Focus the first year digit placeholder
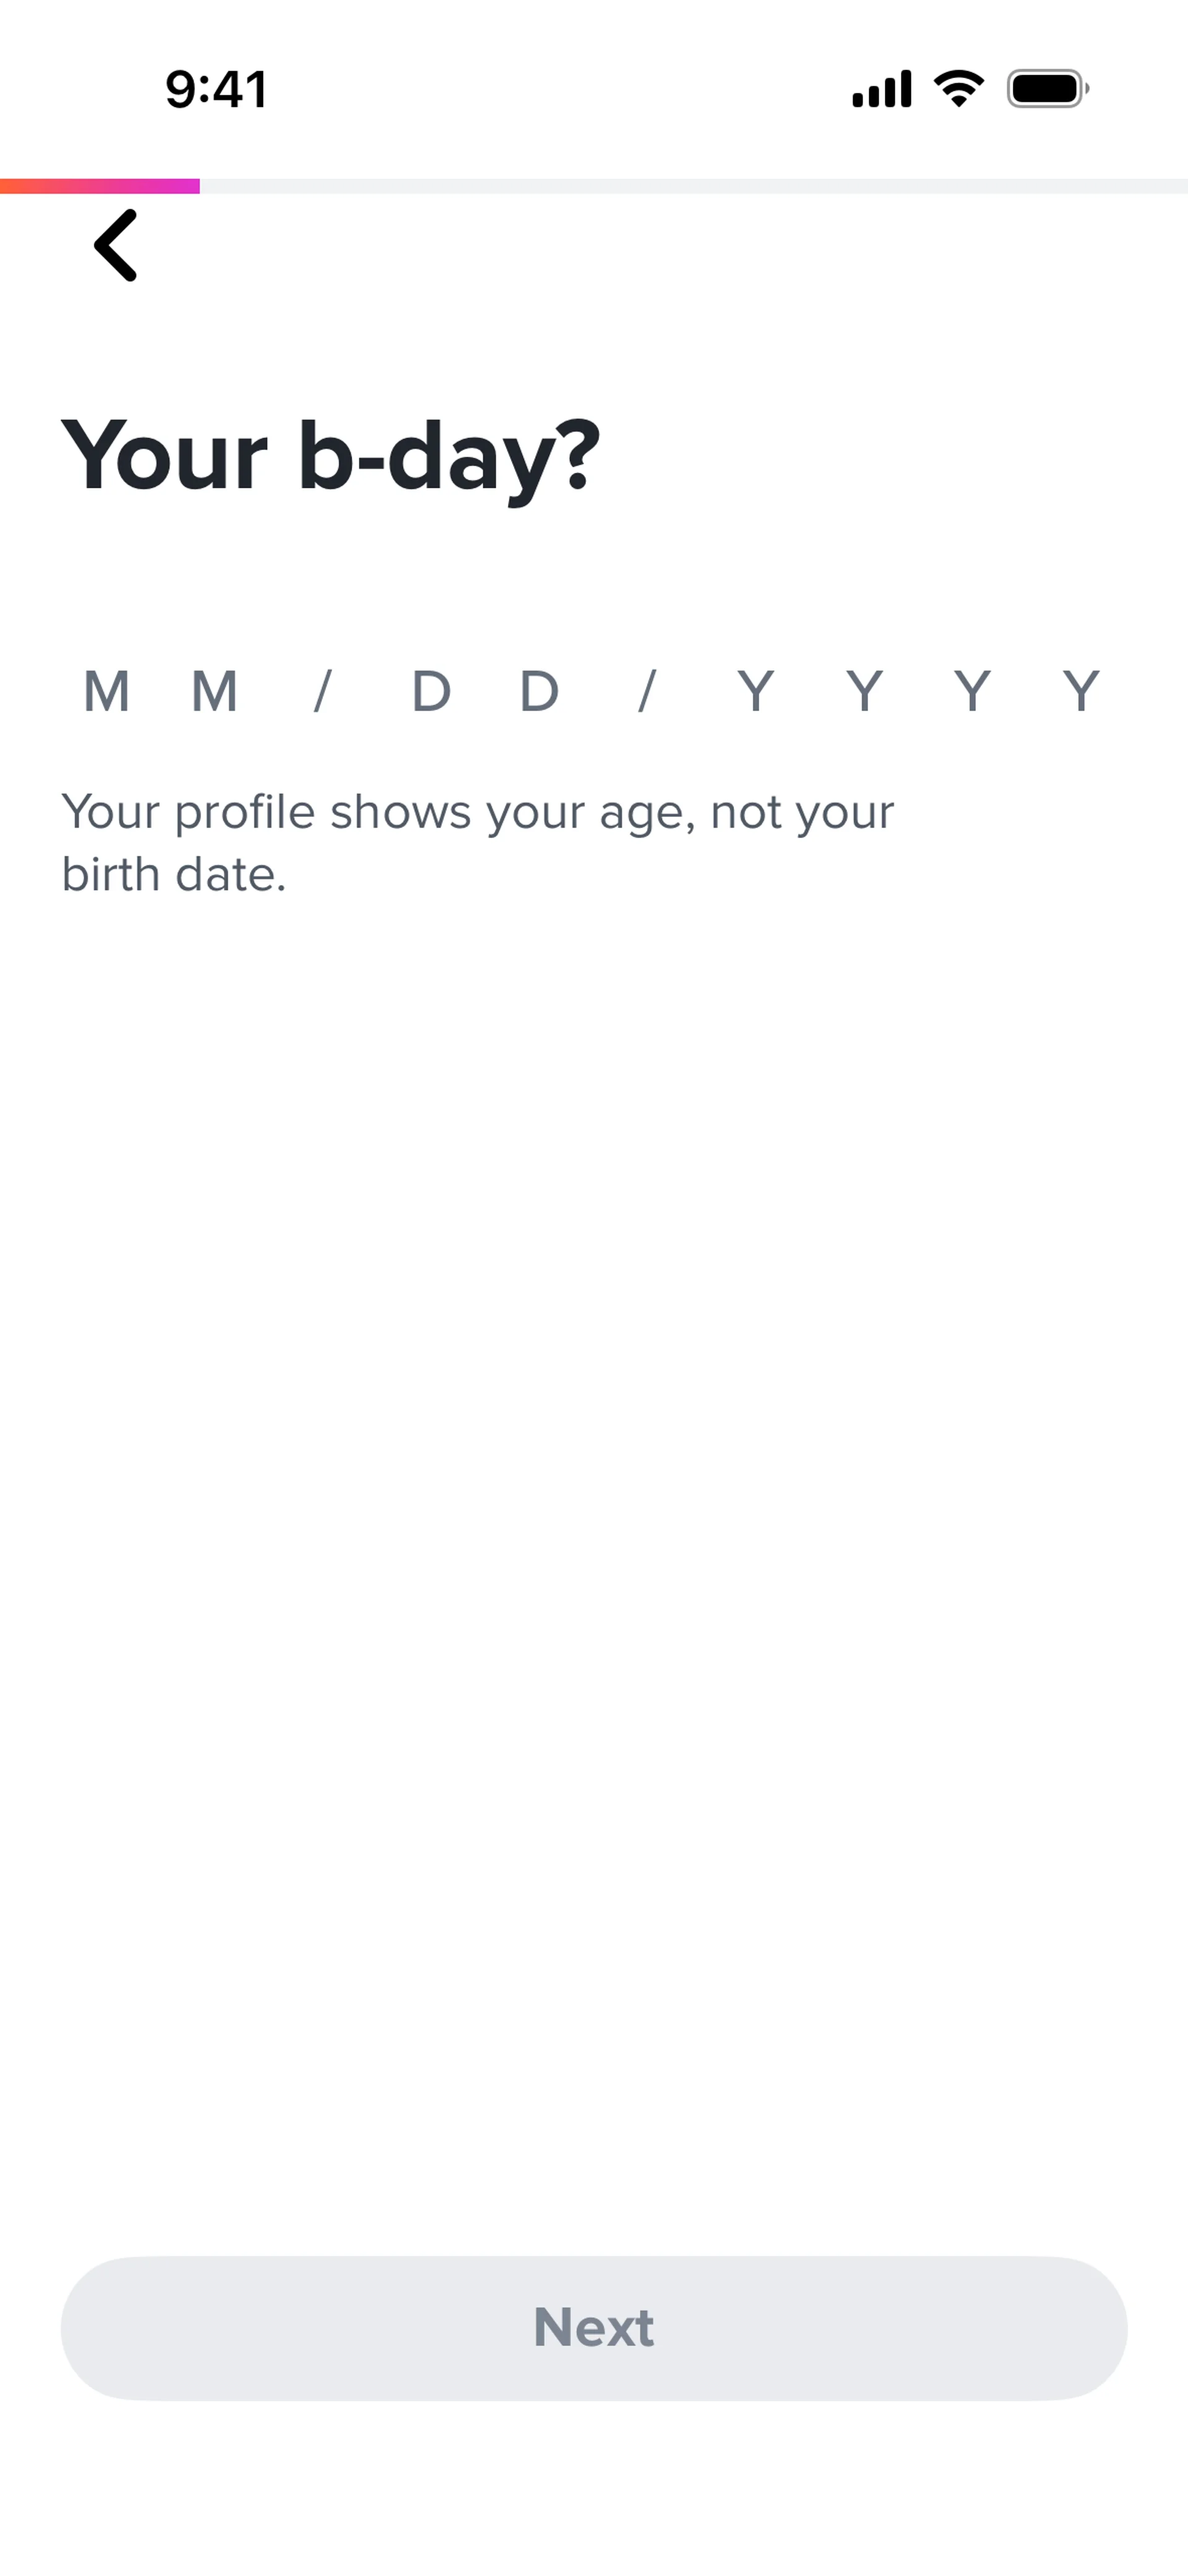 point(756,691)
